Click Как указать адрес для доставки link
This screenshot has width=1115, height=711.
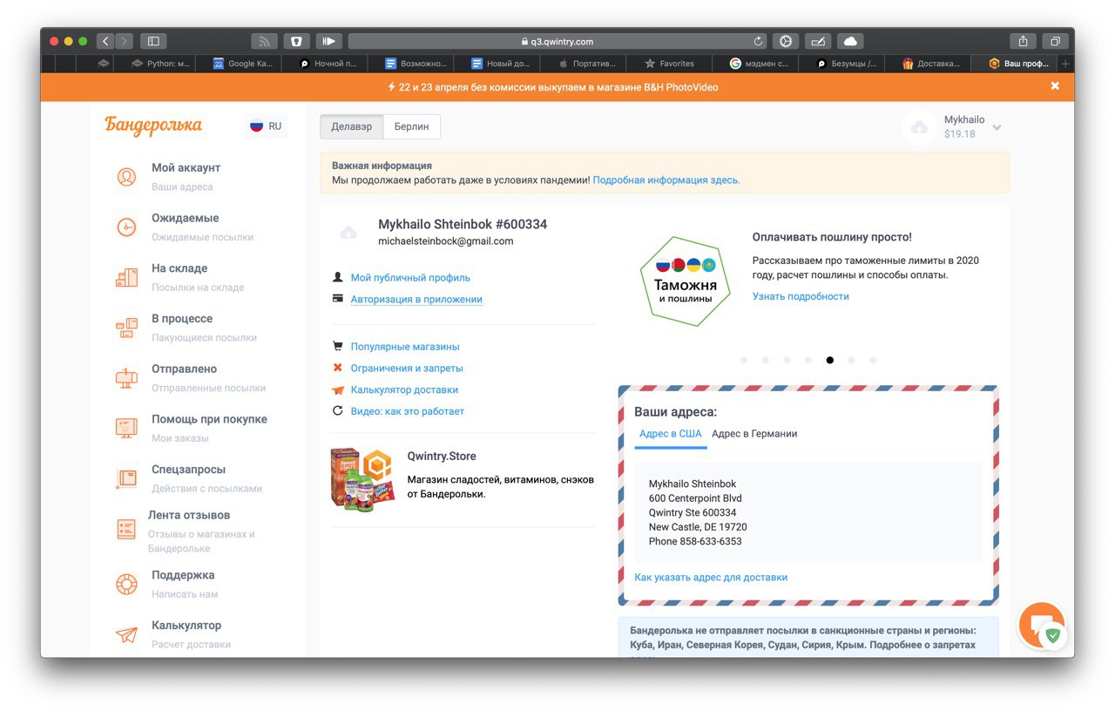click(711, 577)
